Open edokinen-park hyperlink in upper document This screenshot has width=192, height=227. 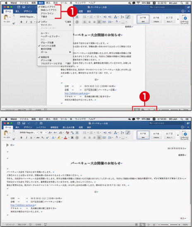pyautogui.click(x=77, y=93)
